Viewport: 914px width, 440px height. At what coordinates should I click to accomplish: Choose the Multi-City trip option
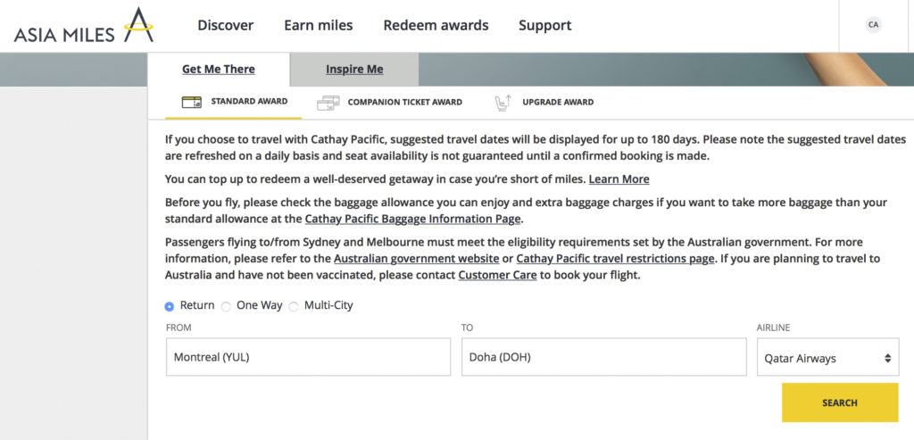tap(294, 306)
